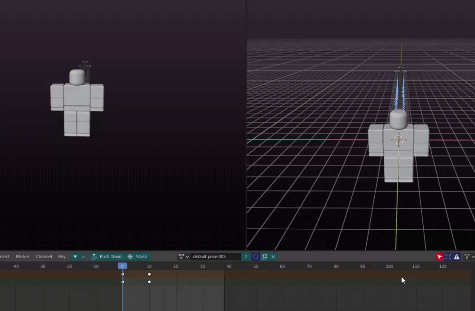This screenshot has height=311, width=475.
Task: Click frame '20' on the timeline ruler
Action: pos(176,266)
